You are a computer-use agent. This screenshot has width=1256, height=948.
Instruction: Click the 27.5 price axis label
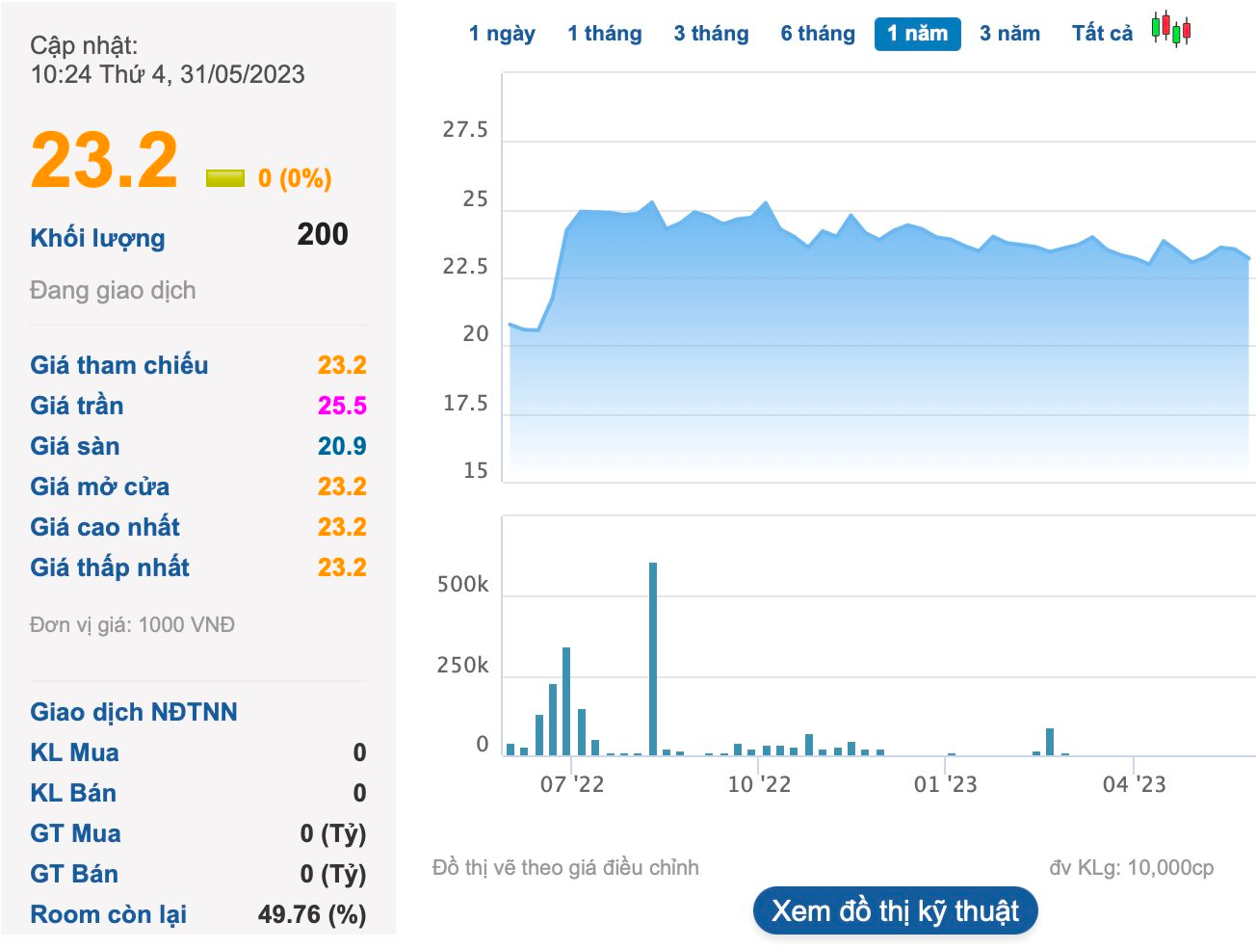[x=465, y=130]
